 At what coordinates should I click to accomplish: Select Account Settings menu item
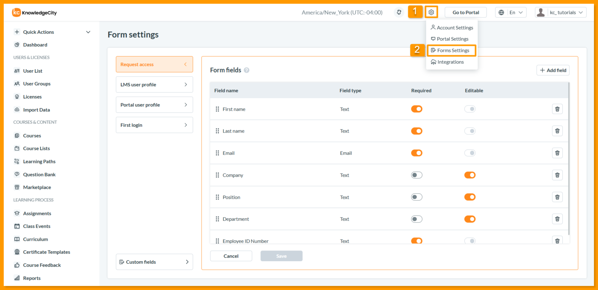[452, 28]
